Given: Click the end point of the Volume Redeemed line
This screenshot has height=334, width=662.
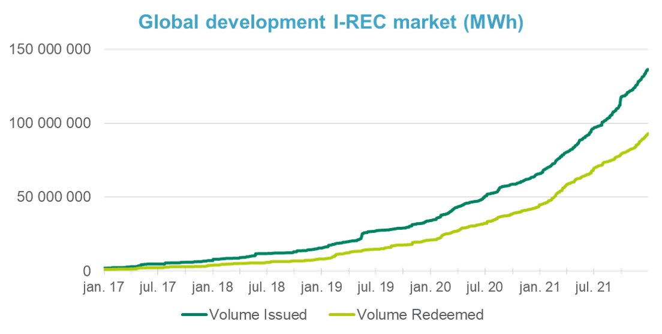Looking at the screenshot, I should click(647, 134).
